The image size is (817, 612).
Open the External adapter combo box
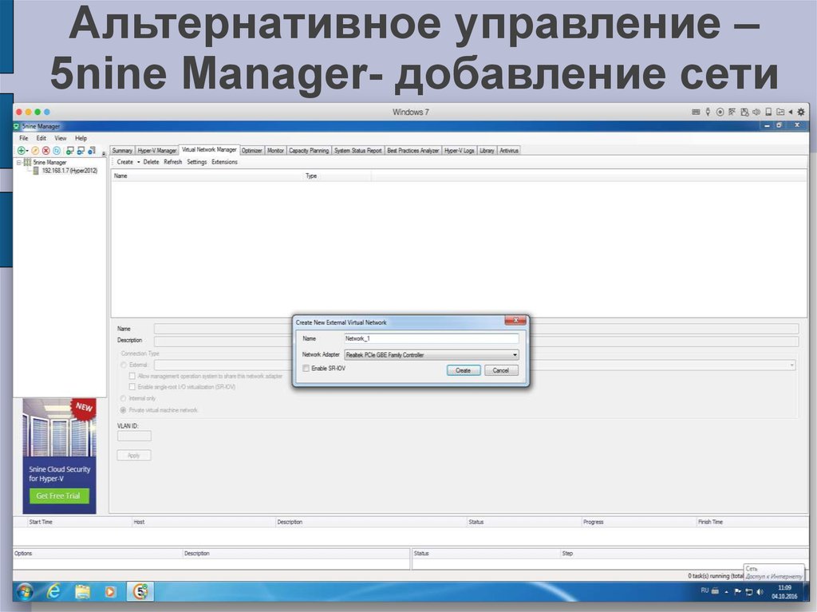[x=476, y=365]
